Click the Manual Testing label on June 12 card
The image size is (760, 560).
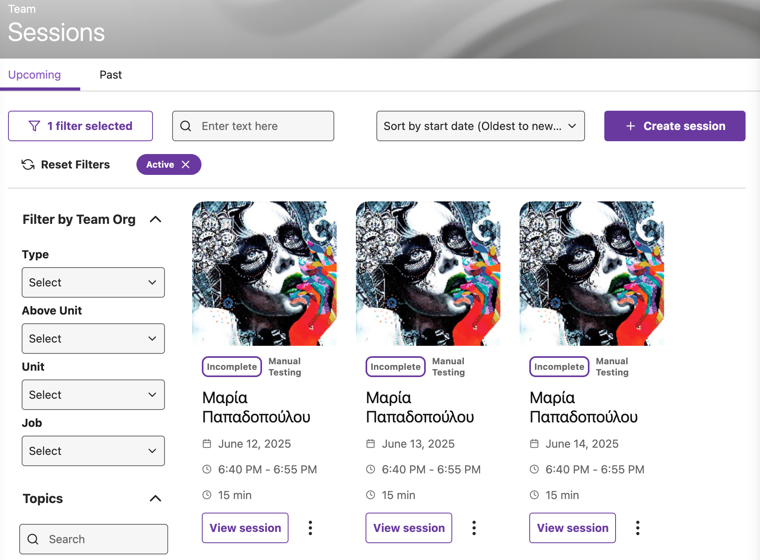tap(285, 367)
